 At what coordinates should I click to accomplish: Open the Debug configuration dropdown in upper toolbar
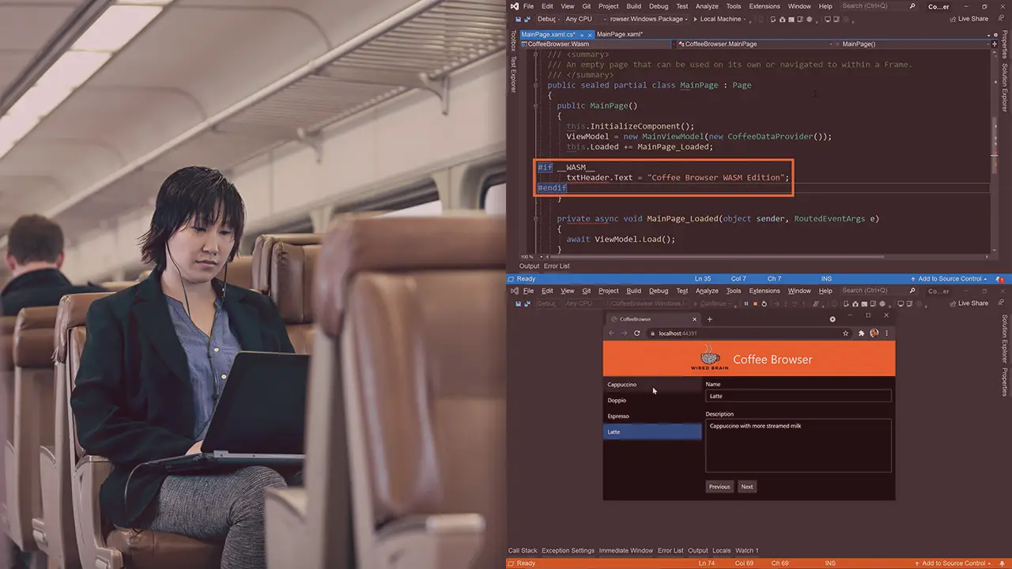tap(548, 19)
